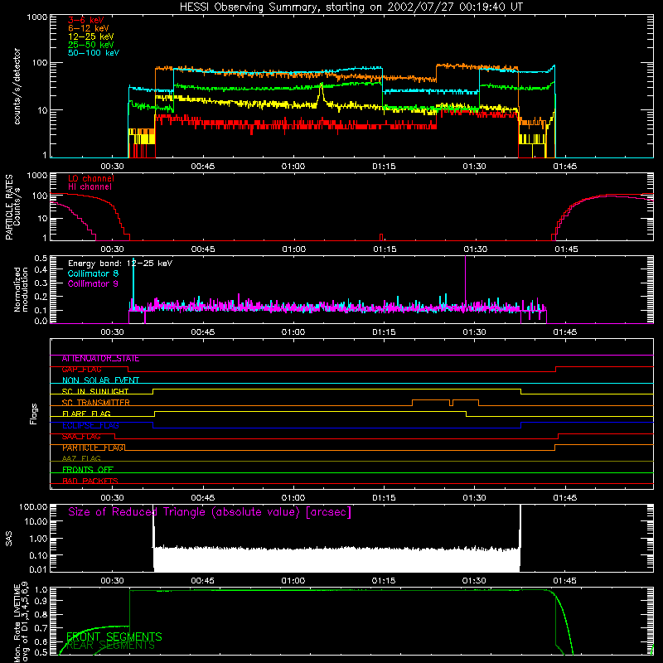Click the 01:00 tick under particle rates panel
The image size is (663, 663).
tap(293, 249)
